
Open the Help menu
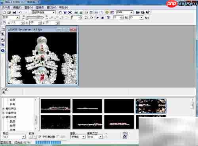tap(64, 8)
